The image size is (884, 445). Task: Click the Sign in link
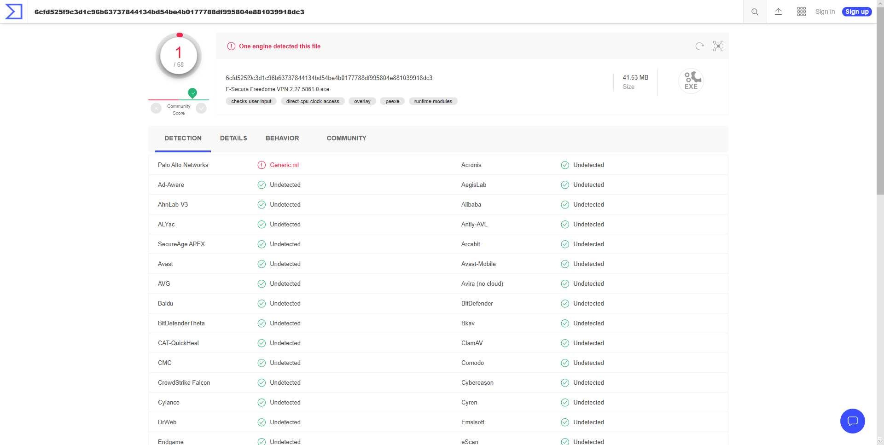point(825,12)
